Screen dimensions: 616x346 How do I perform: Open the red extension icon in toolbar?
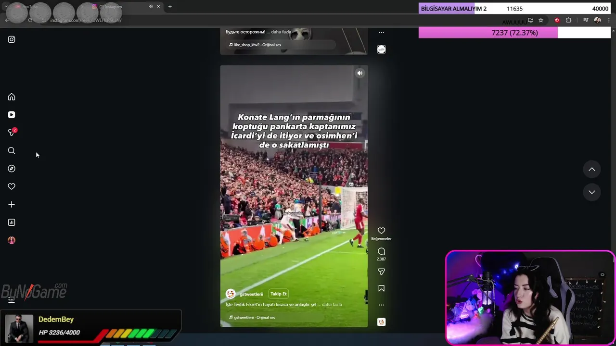tap(557, 20)
